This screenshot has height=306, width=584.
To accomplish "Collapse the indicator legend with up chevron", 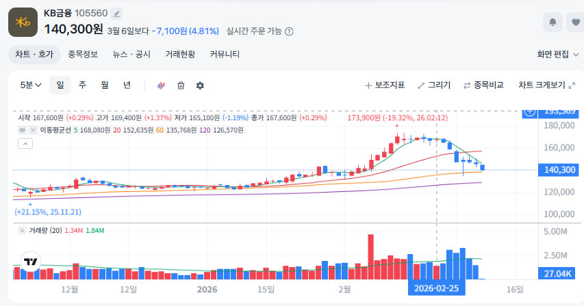I will tap(25, 143).
